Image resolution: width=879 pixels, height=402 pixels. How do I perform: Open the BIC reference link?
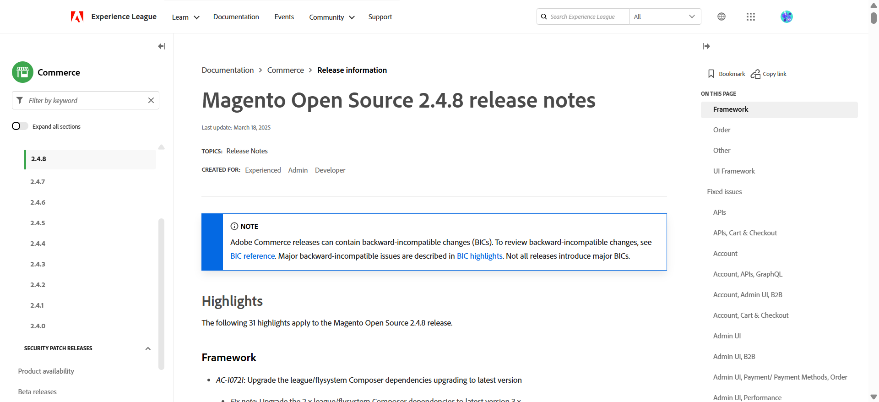pyautogui.click(x=252, y=256)
